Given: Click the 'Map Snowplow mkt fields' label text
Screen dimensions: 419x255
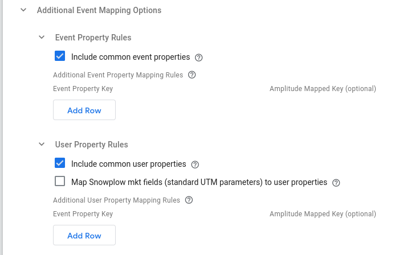Looking at the screenshot, I should click(x=199, y=182).
